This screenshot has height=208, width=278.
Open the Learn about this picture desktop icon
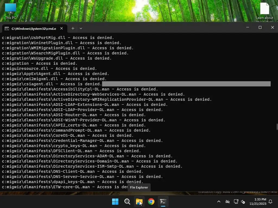(264, 12)
